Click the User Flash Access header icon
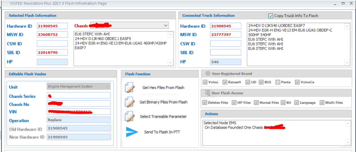Image resolution: width=356 pixels, height=152 pixels. coord(208,93)
